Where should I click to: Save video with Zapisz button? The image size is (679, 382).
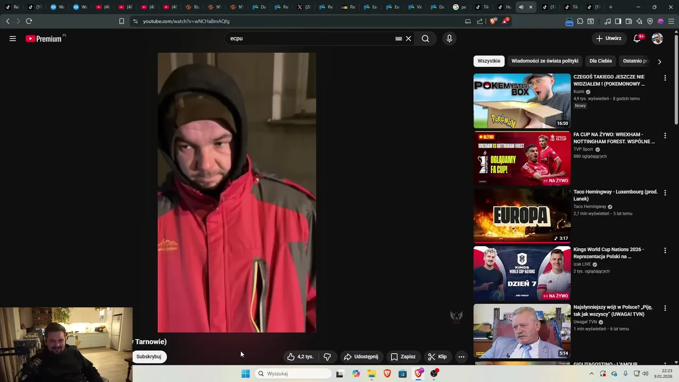point(403,357)
